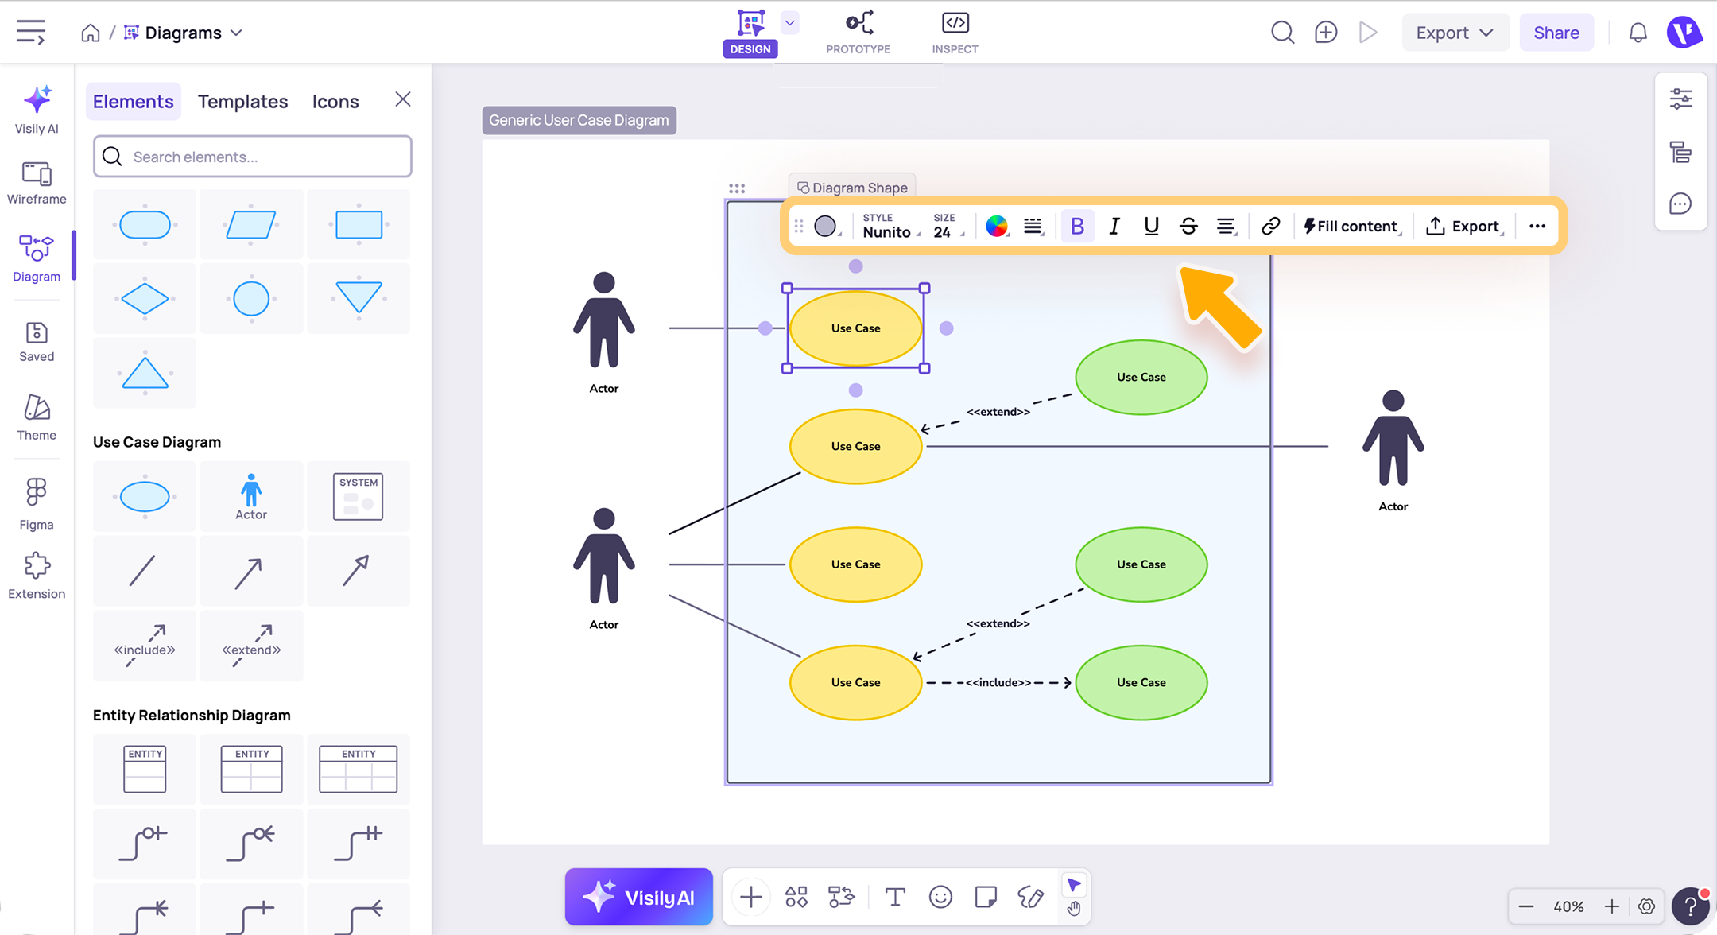Switch to INSPECT mode
The width and height of the screenshot is (1717, 935).
955,33
